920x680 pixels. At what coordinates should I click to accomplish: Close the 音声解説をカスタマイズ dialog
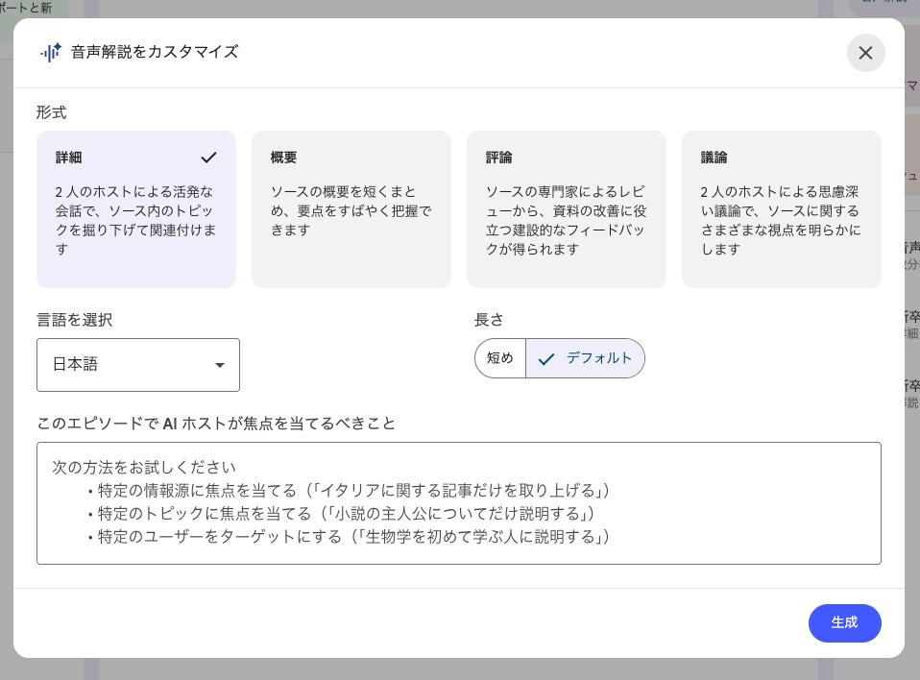click(x=865, y=53)
